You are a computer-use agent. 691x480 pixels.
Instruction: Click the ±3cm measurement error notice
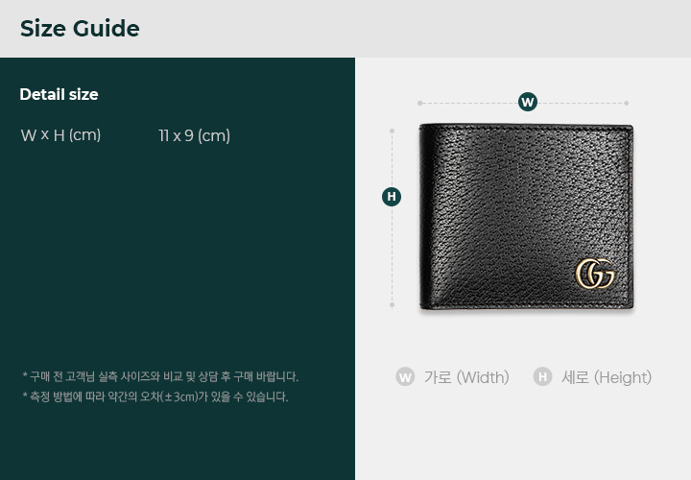point(155,396)
